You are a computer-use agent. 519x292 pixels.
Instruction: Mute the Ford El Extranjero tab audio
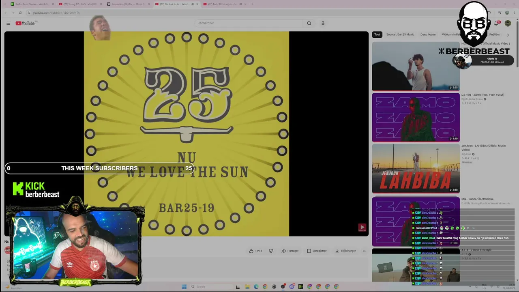point(240,4)
